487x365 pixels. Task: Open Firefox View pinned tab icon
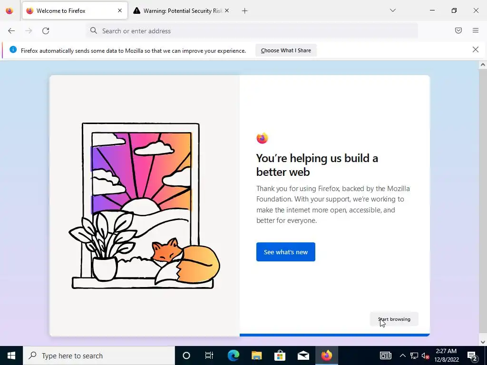tap(10, 10)
